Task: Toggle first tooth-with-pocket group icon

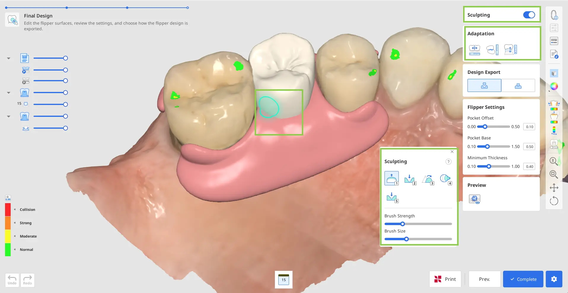Action: [x=25, y=93]
